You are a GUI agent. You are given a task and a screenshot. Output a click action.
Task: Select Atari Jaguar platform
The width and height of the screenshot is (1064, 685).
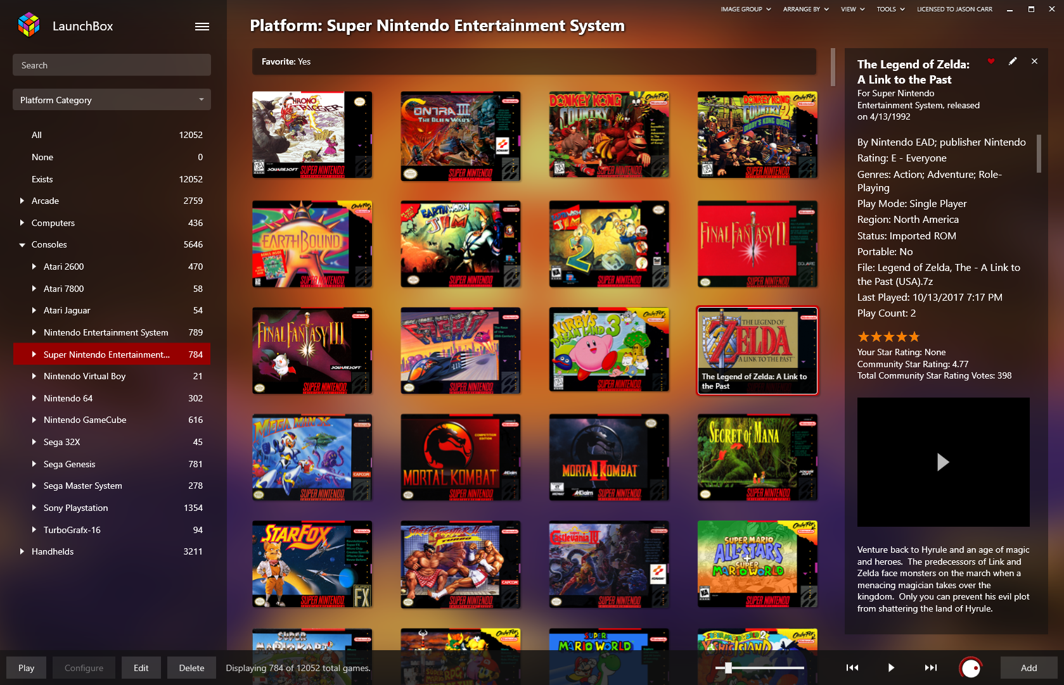tap(112, 310)
